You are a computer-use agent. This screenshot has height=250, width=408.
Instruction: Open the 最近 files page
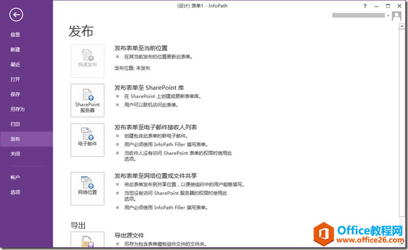click(15, 65)
